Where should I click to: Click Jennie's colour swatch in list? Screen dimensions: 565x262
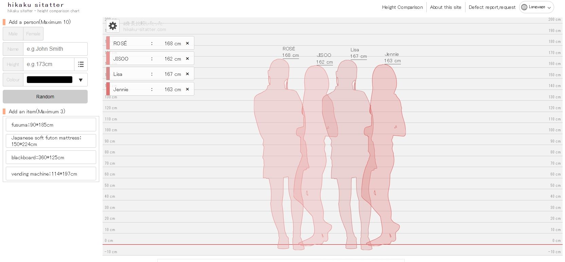[x=108, y=89]
